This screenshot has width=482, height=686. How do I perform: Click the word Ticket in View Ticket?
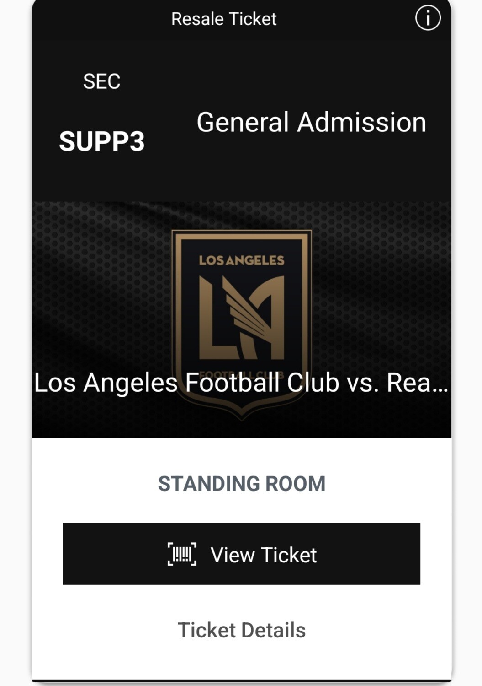[289, 555]
